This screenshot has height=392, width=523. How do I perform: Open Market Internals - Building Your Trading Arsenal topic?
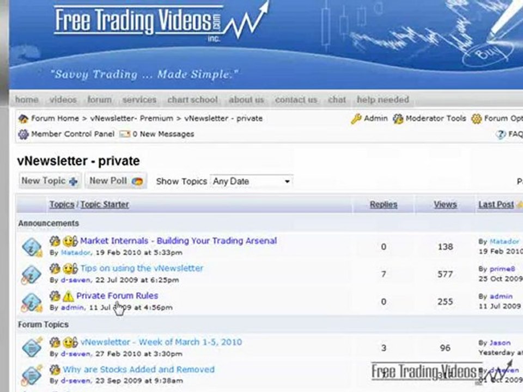pyautogui.click(x=179, y=241)
